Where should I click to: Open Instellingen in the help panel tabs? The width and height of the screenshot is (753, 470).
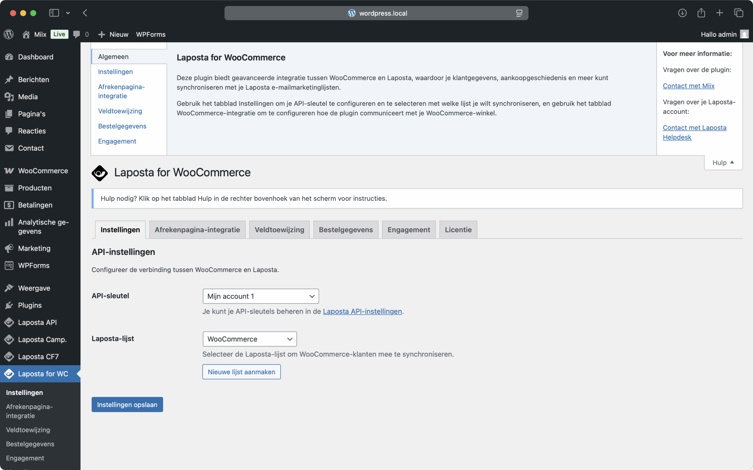click(115, 72)
